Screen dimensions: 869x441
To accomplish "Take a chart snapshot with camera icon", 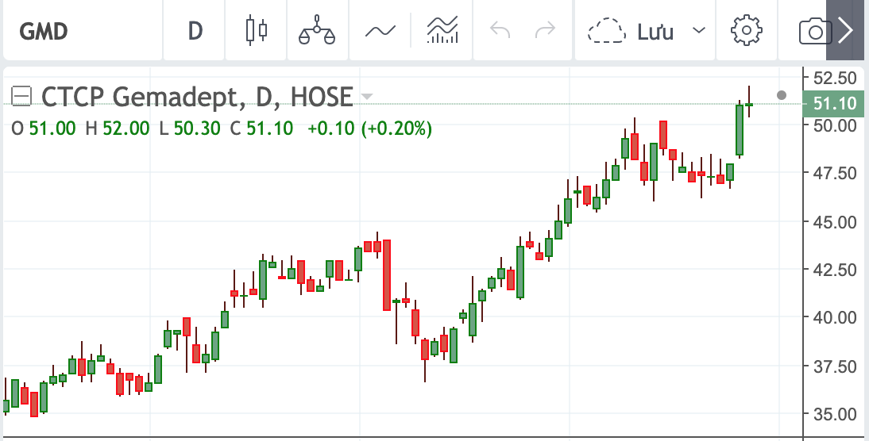I will tap(813, 32).
